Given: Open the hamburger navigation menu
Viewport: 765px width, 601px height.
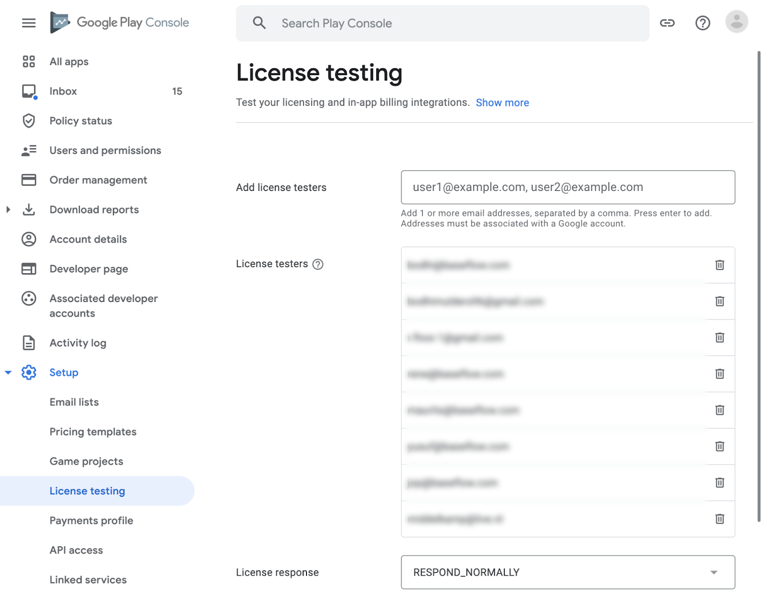Looking at the screenshot, I should click(29, 23).
